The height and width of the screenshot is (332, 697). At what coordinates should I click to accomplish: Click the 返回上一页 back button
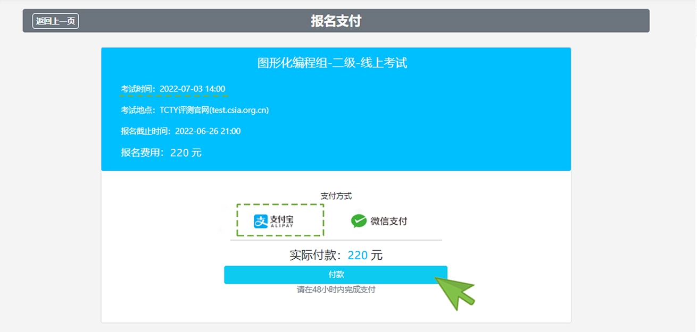pyautogui.click(x=55, y=21)
